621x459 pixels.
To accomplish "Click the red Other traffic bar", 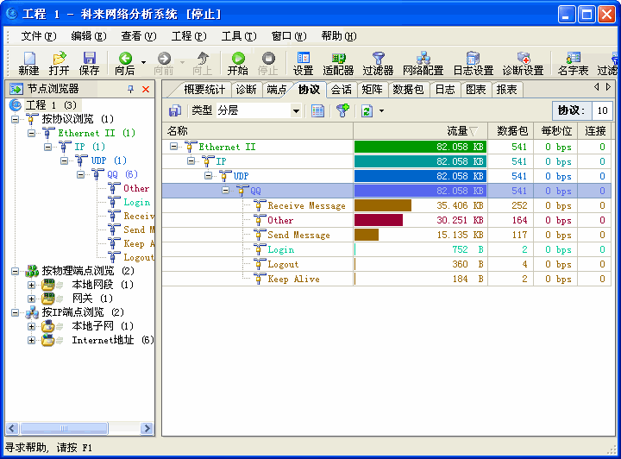I will [x=379, y=220].
